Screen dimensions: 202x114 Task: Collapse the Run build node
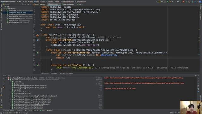(x=9, y=80)
